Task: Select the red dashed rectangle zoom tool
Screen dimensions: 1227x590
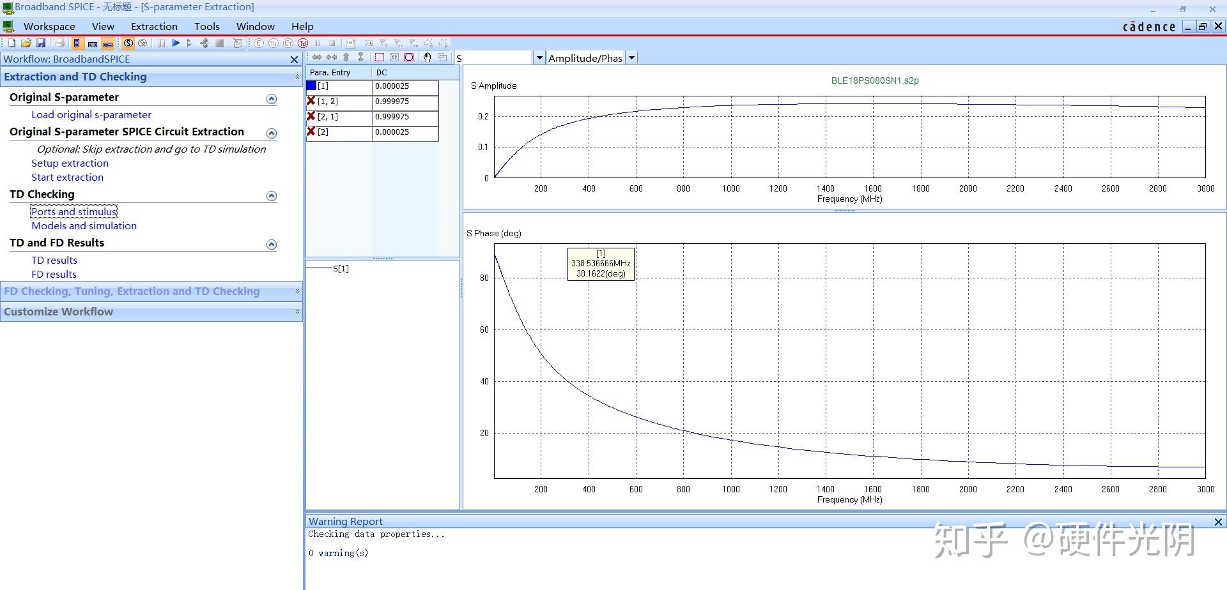Action: [379, 57]
